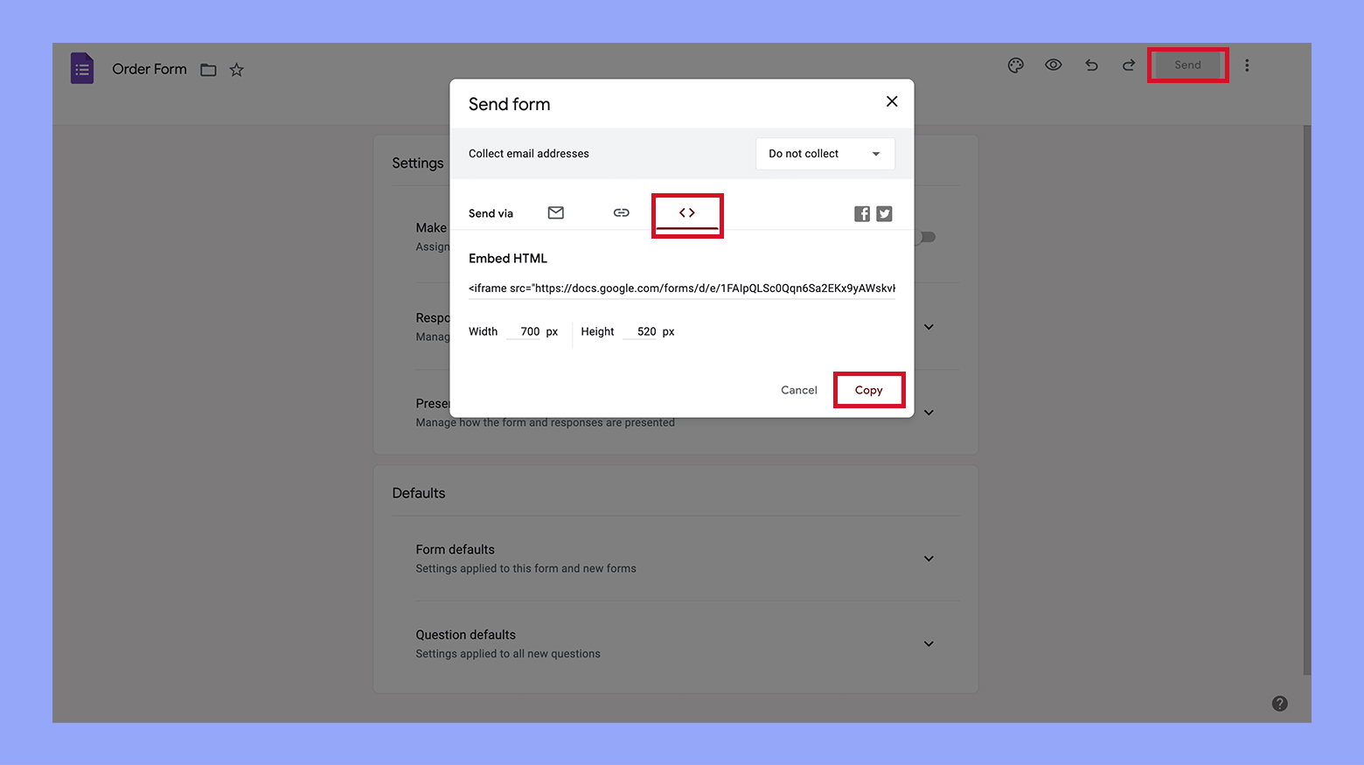The image size is (1364, 765).
Task: Share the form via the Twitter icon
Action: [884, 212]
